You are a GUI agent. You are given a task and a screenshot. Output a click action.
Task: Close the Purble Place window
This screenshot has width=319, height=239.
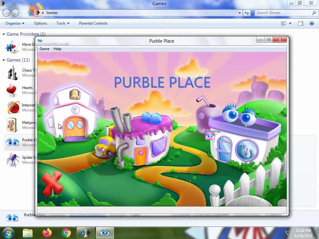280,40
